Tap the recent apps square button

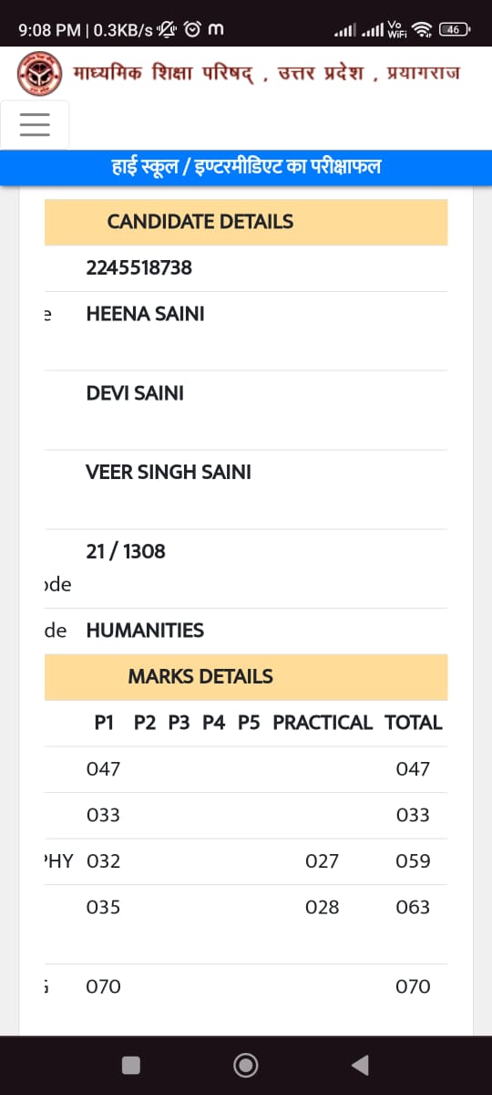[x=131, y=1065]
